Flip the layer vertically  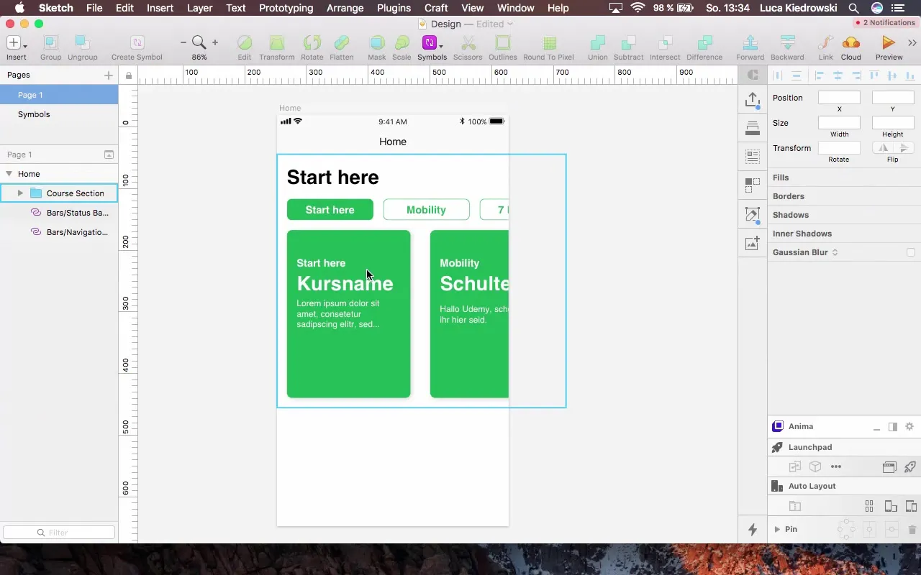(x=904, y=148)
